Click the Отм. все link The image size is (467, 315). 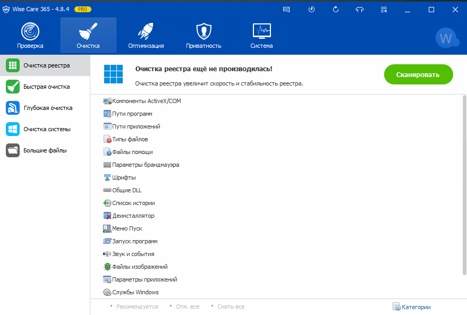pyautogui.click(x=188, y=307)
